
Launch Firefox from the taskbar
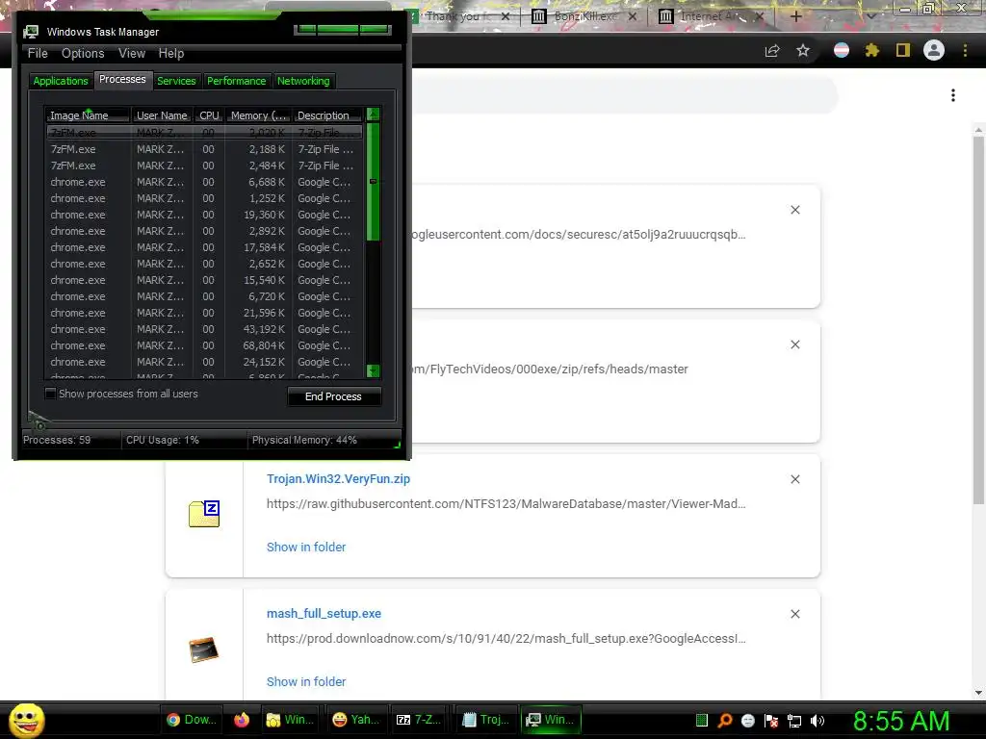coord(242,720)
